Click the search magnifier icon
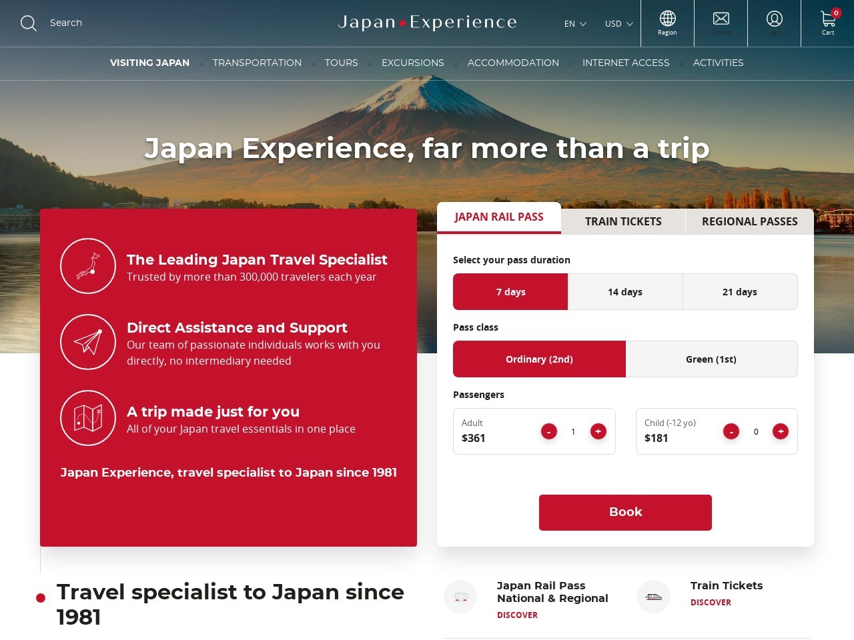The image size is (854, 640). coord(28,23)
